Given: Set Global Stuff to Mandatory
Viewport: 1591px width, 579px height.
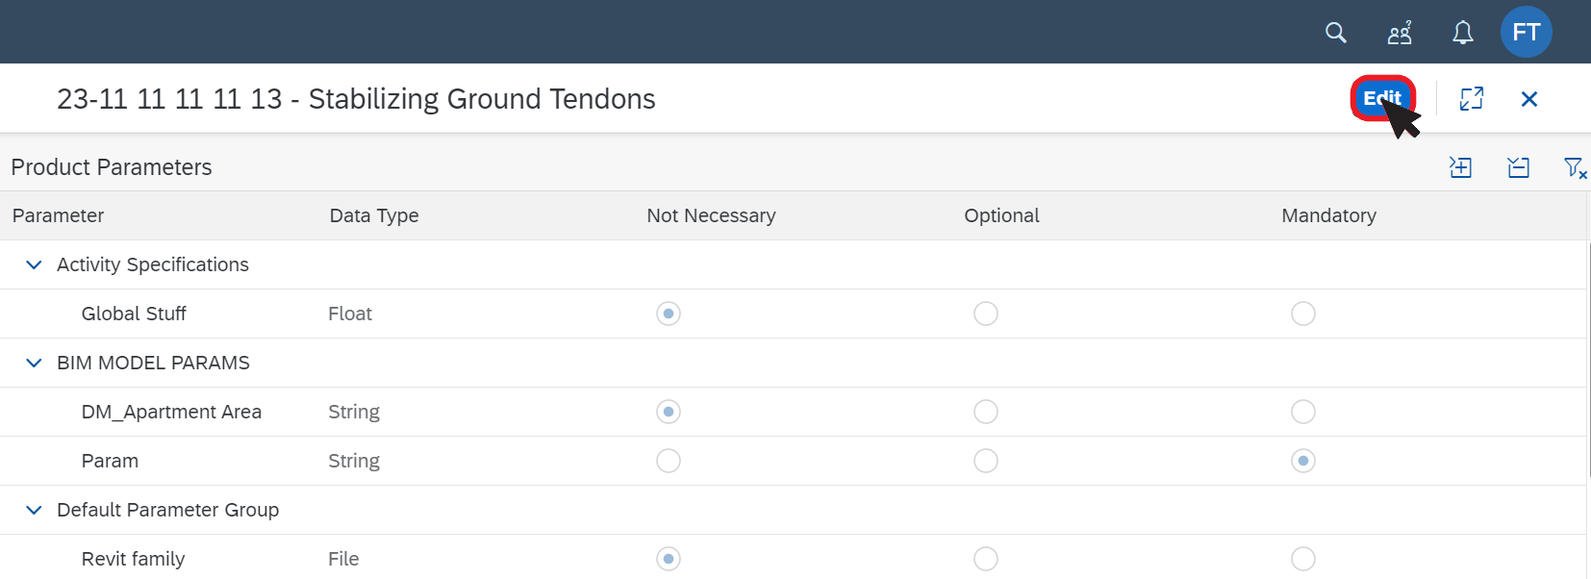Looking at the screenshot, I should click(1303, 314).
